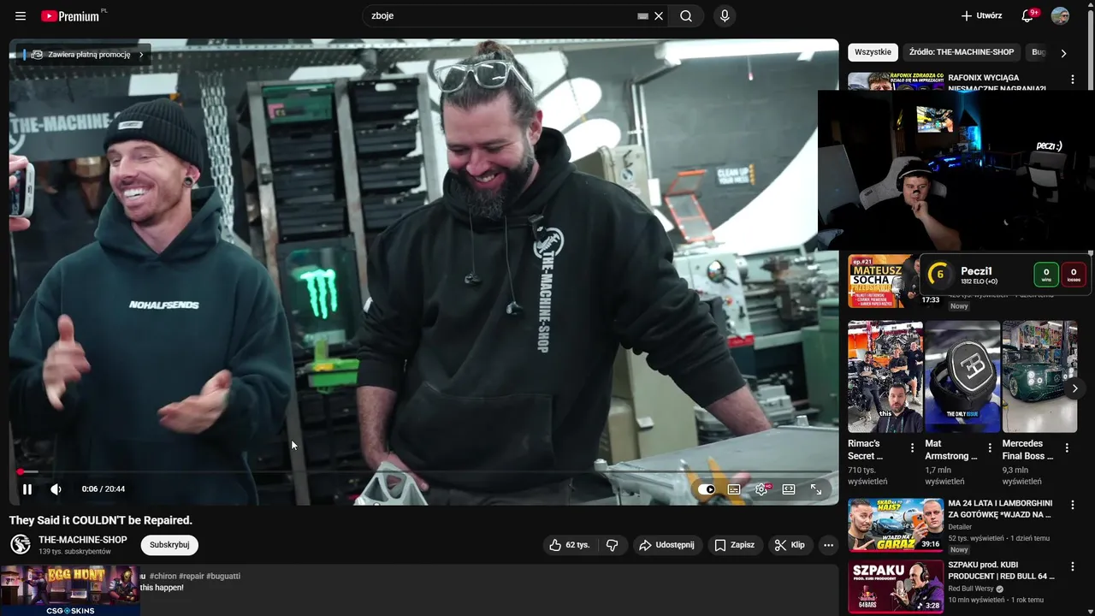
Task: Open the RAFONIX WYCIĄGA video title
Action: click(997, 83)
